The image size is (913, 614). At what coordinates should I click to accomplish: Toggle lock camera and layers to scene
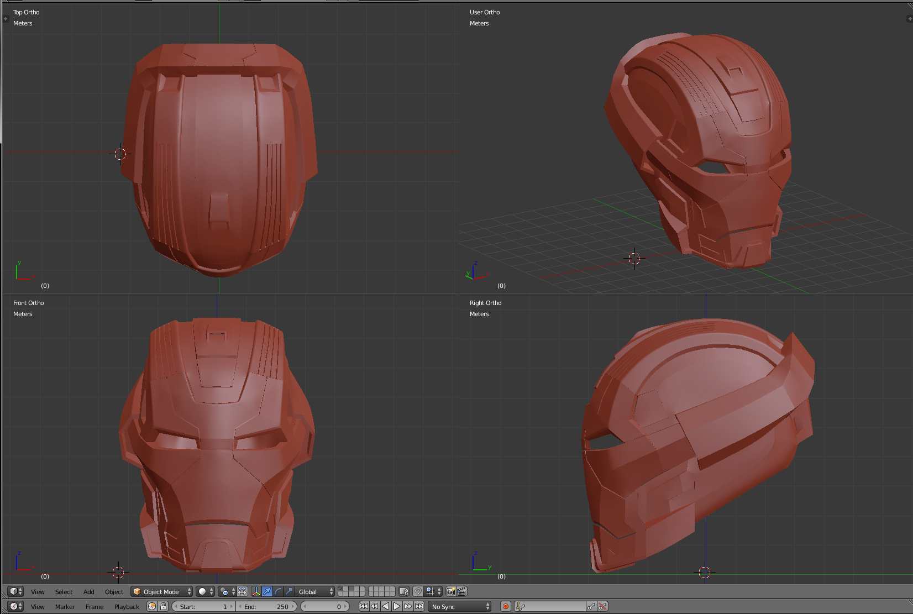pyautogui.click(x=404, y=591)
